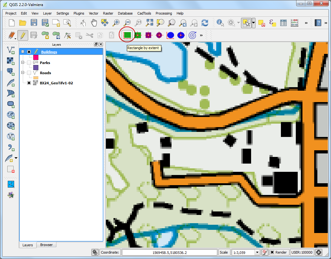
Task: Open the current edits dropdown arrow
Action: click(x=16, y=39)
